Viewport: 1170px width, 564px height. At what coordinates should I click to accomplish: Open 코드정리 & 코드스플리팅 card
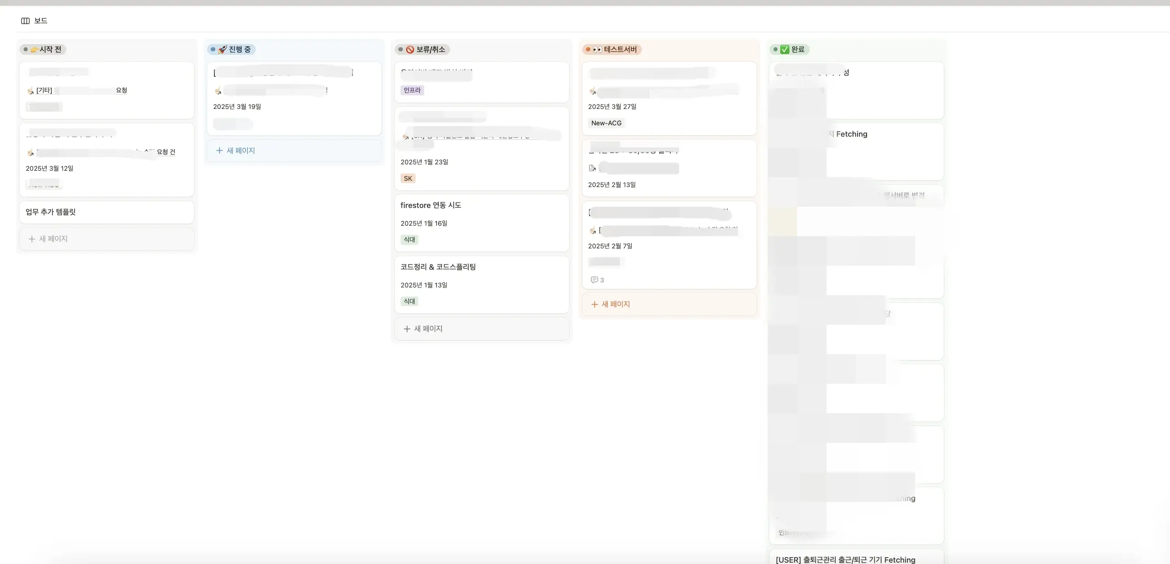[x=438, y=267]
